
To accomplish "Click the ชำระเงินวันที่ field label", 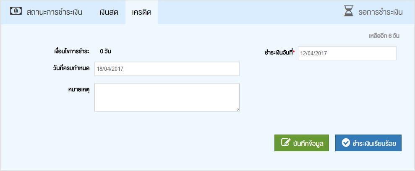I will click(x=279, y=53).
